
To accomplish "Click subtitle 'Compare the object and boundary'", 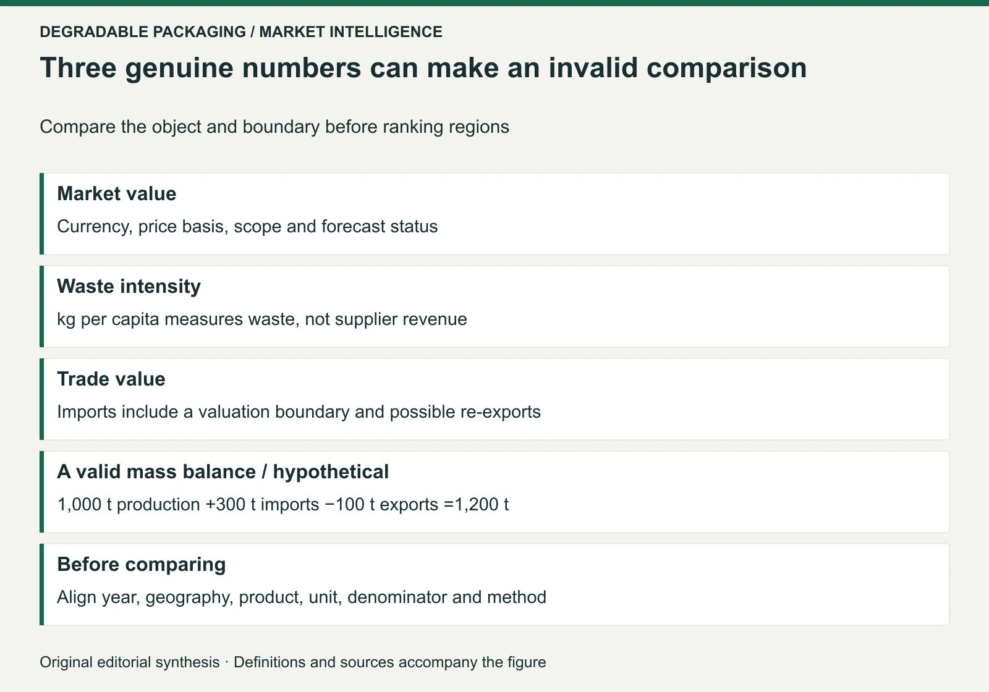I will [x=274, y=127].
